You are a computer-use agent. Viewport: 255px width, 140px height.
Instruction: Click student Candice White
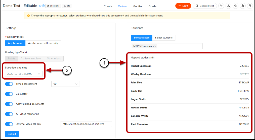click(x=140, y=116)
